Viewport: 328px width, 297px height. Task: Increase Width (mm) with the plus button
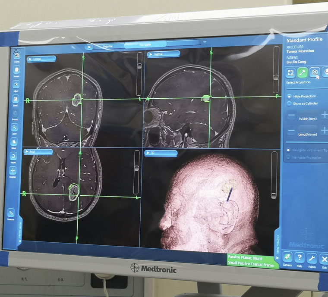click(325, 115)
